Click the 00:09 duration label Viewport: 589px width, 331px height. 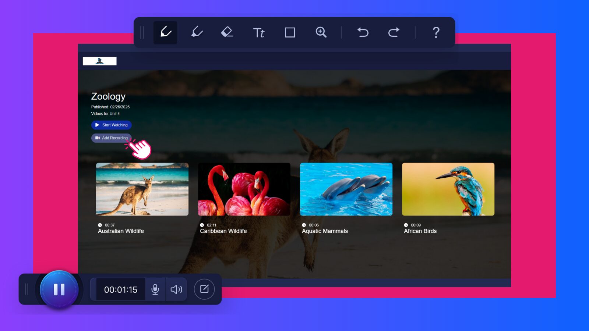click(x=416, y=225)
